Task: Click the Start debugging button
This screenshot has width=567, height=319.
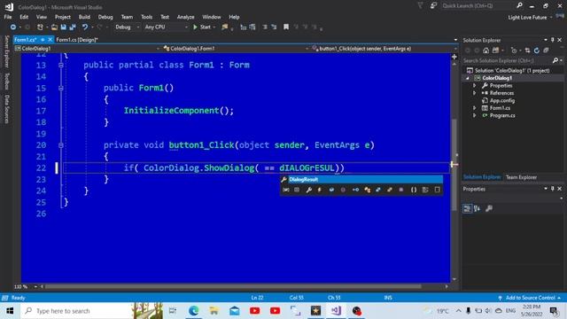Action: [x=203, y=27]
